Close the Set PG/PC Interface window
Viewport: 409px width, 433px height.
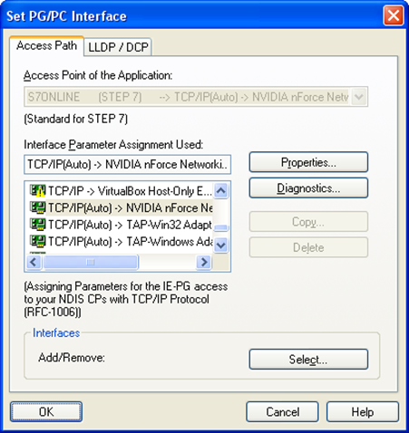(394, 15)
